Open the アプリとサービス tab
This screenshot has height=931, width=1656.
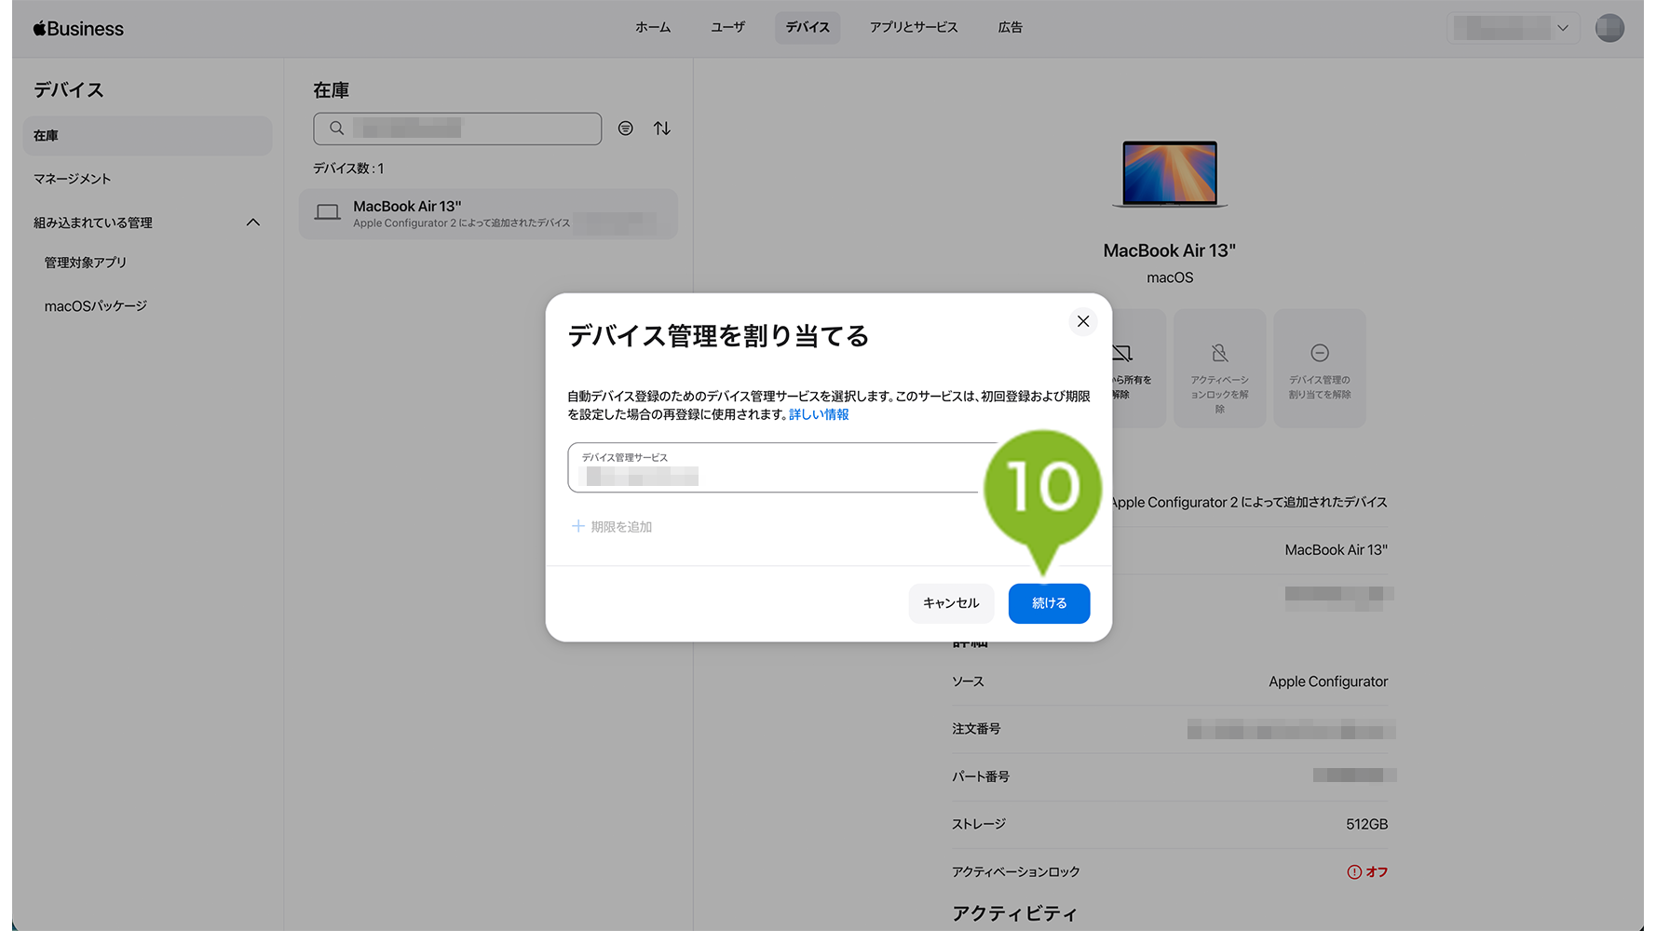(913, 28)
